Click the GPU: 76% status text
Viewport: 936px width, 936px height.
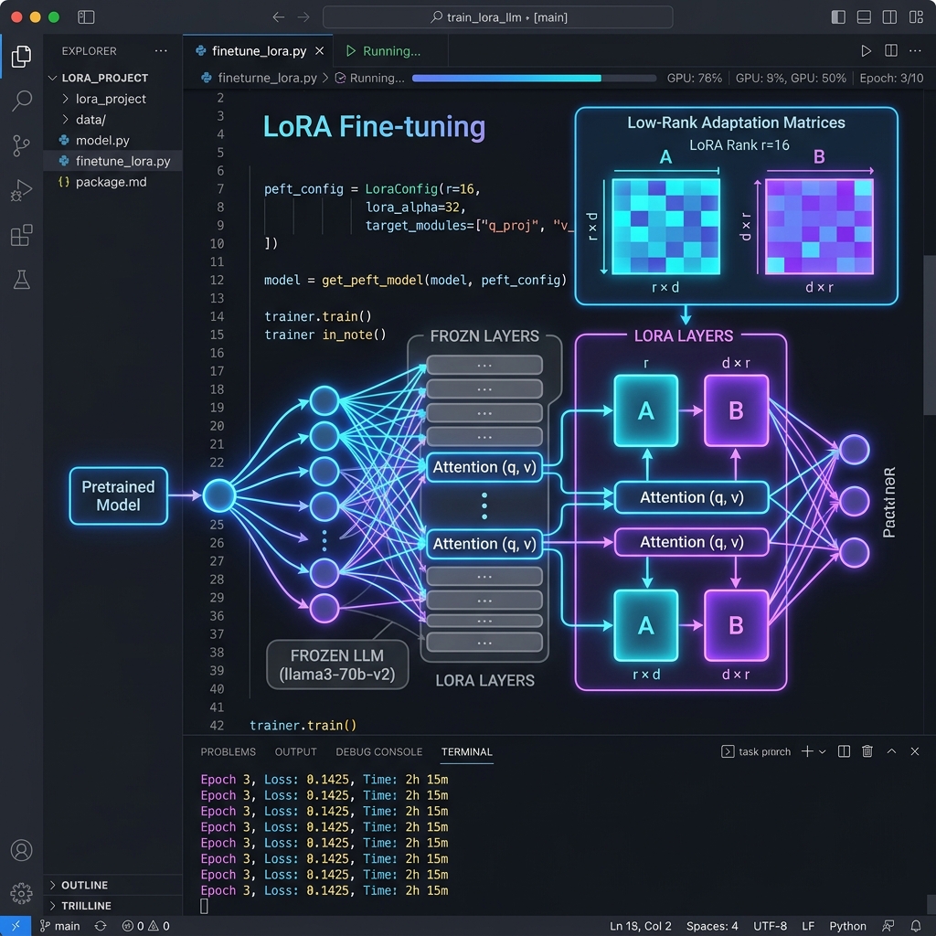(x=695, y=79)
